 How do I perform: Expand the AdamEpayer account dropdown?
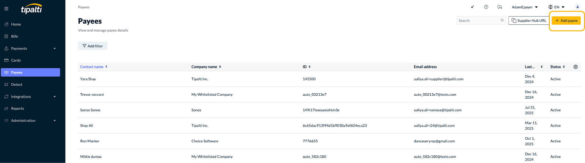point(525,7)
